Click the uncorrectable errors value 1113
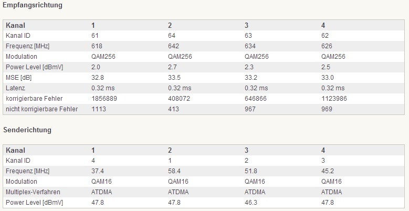 coord(99,109)
